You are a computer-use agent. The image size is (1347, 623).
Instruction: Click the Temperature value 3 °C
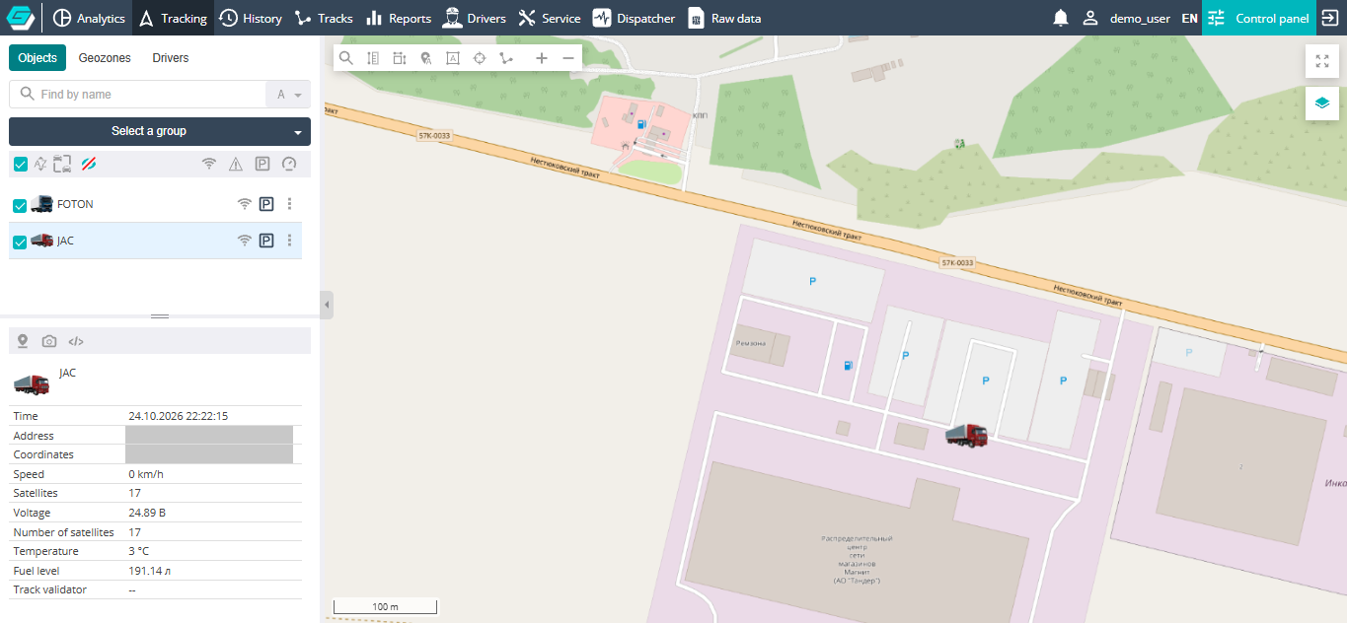pos(138,551)
